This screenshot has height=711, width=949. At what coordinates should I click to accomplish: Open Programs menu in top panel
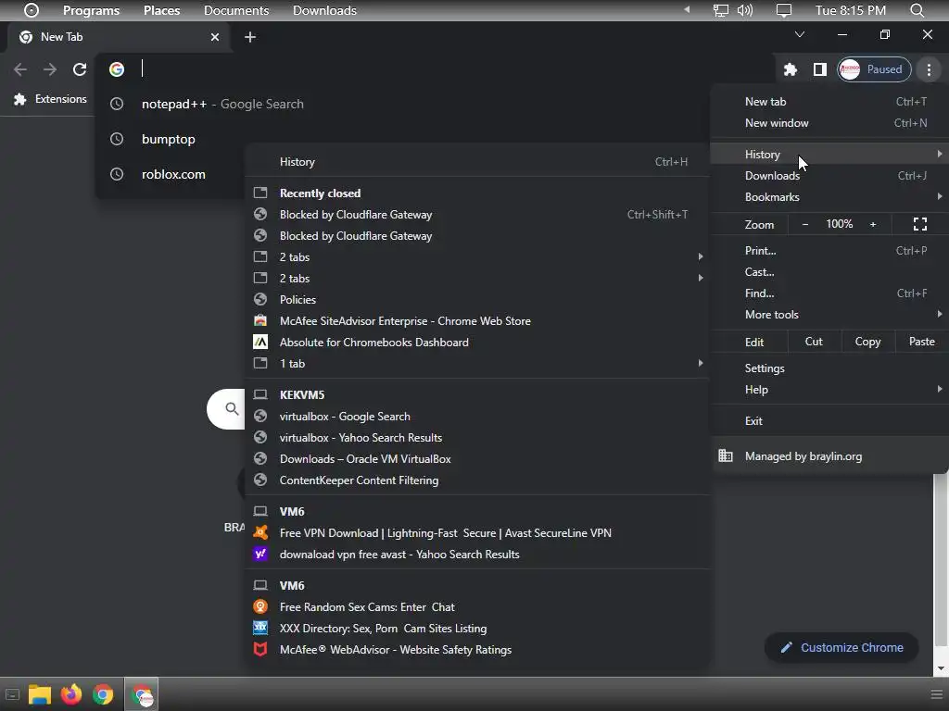(x=91, y=10)
